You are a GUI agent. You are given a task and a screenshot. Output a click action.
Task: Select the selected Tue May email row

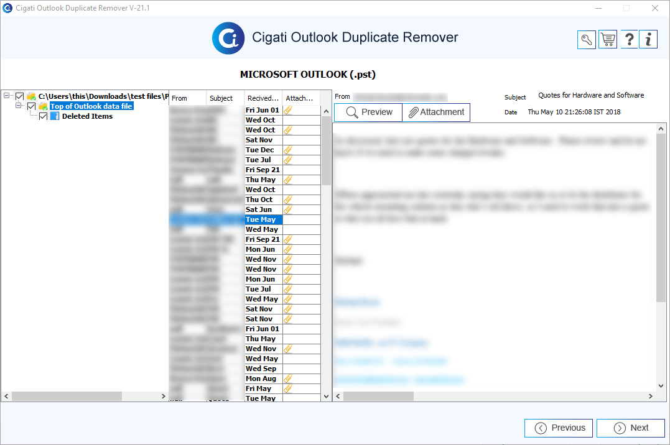(x=245, y=219)
